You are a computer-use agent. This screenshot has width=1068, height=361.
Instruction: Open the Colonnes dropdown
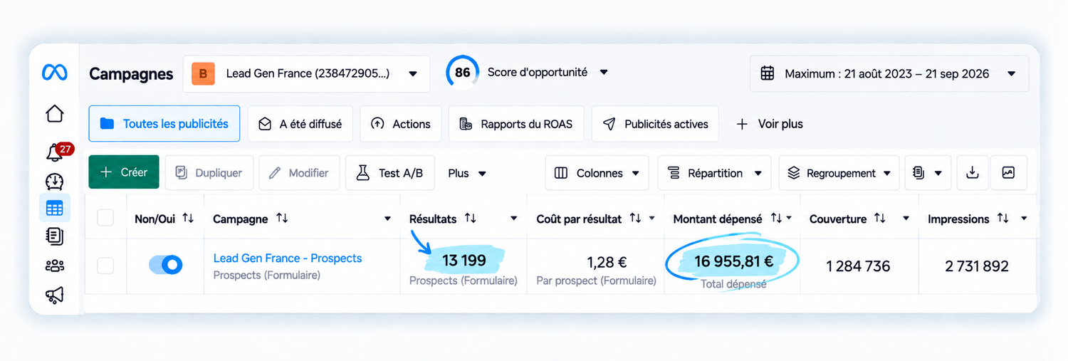pos(597,173)
